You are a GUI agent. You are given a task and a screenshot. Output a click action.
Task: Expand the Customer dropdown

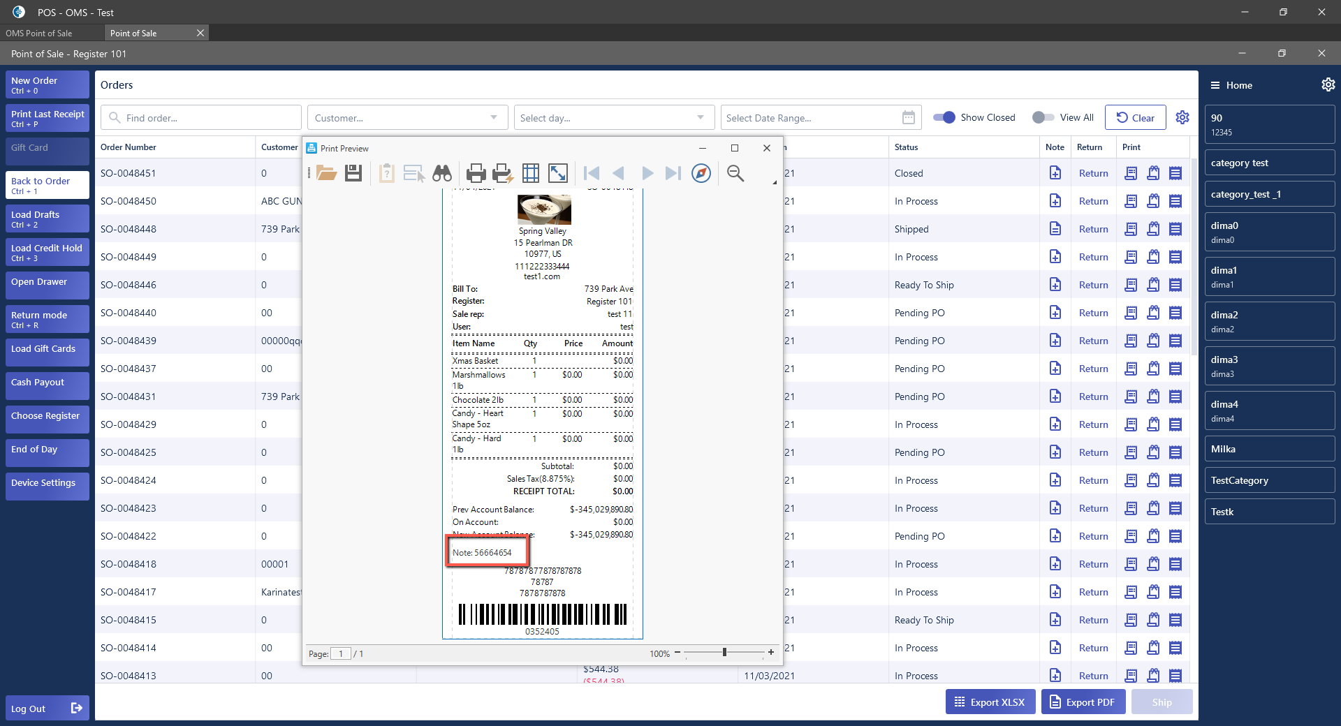493,117
